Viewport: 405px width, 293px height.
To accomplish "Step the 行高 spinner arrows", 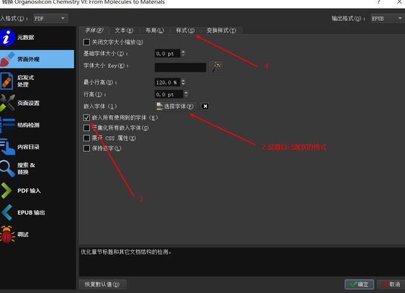I will (186, 94).
